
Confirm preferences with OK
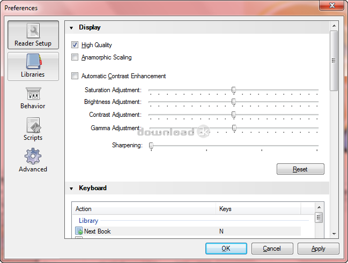[226, 249]
